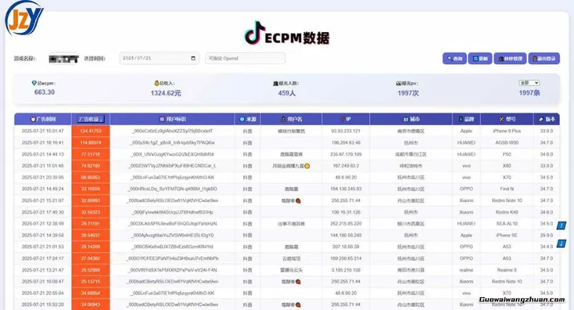574x310 pixels.
Task: Click exposure count 459人
Action: coord(286,93)
